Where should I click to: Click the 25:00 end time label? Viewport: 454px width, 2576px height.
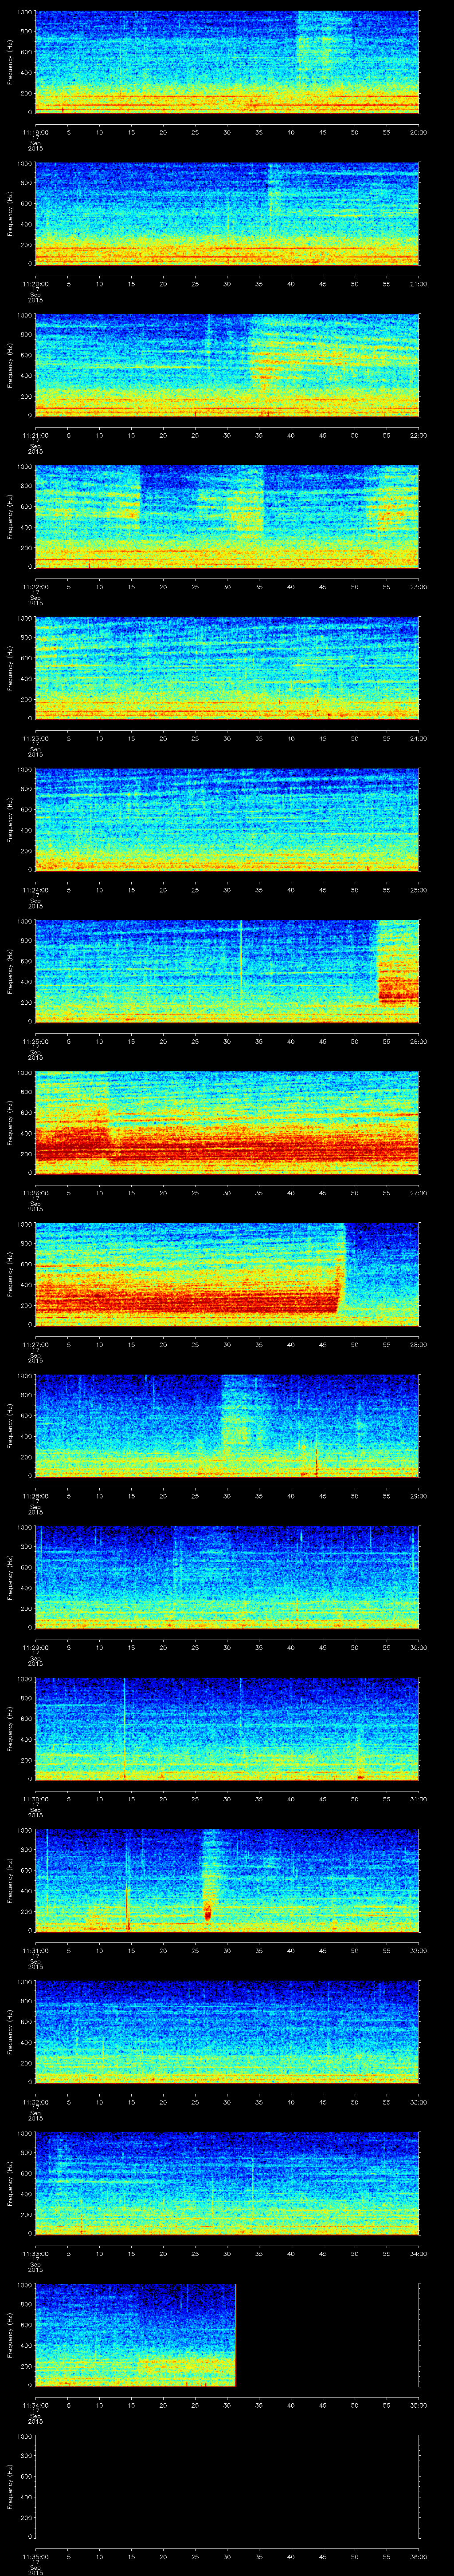pos(418,890)
